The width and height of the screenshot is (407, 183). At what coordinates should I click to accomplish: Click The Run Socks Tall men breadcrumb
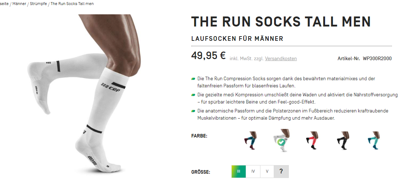pyautogui.click(x=72, y=4)
